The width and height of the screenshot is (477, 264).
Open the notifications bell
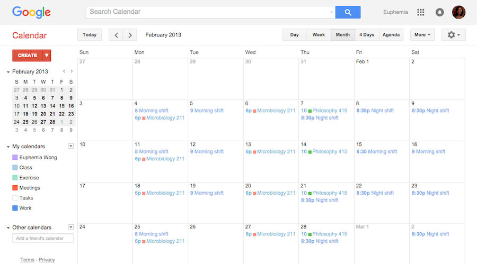click(439, 12)
